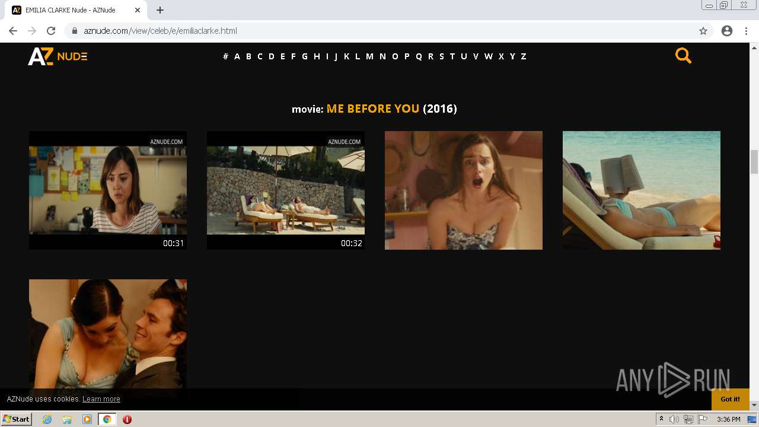This screenshot has width=759, height=427.
Task: Open the beach reading image thumbnail
Action: tap(642, 190)
